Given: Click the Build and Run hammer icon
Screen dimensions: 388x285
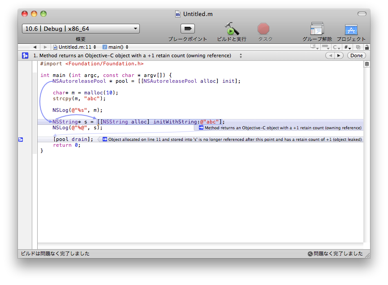Looking at the screenshot, I should tap(232, 29).
